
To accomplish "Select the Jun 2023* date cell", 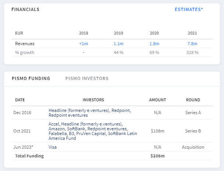I will click(x=23, y=147).
